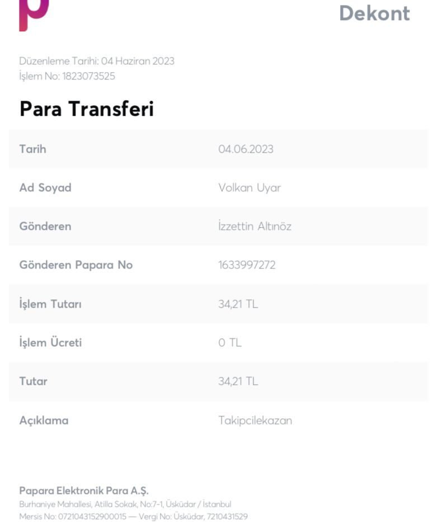Click Papara Elektronik Para A.Ş. footer name
Viewport: 433px width, 522px height.
coord(84,491)
